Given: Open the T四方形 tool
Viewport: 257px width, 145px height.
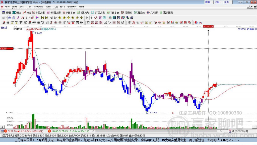Looking at the screenshot, I should click(83, 13).
